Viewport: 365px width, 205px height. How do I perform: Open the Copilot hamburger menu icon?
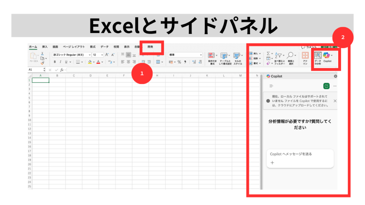click(x=271, y=86)
